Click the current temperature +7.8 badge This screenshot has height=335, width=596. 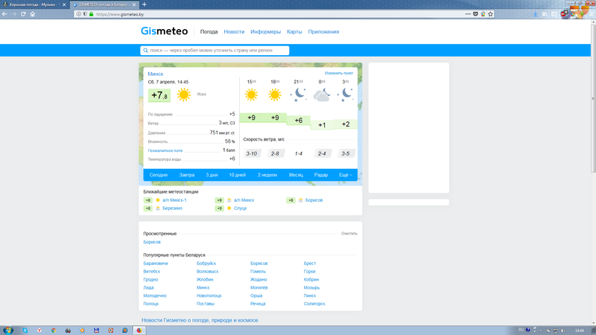[x=159, y=95]
